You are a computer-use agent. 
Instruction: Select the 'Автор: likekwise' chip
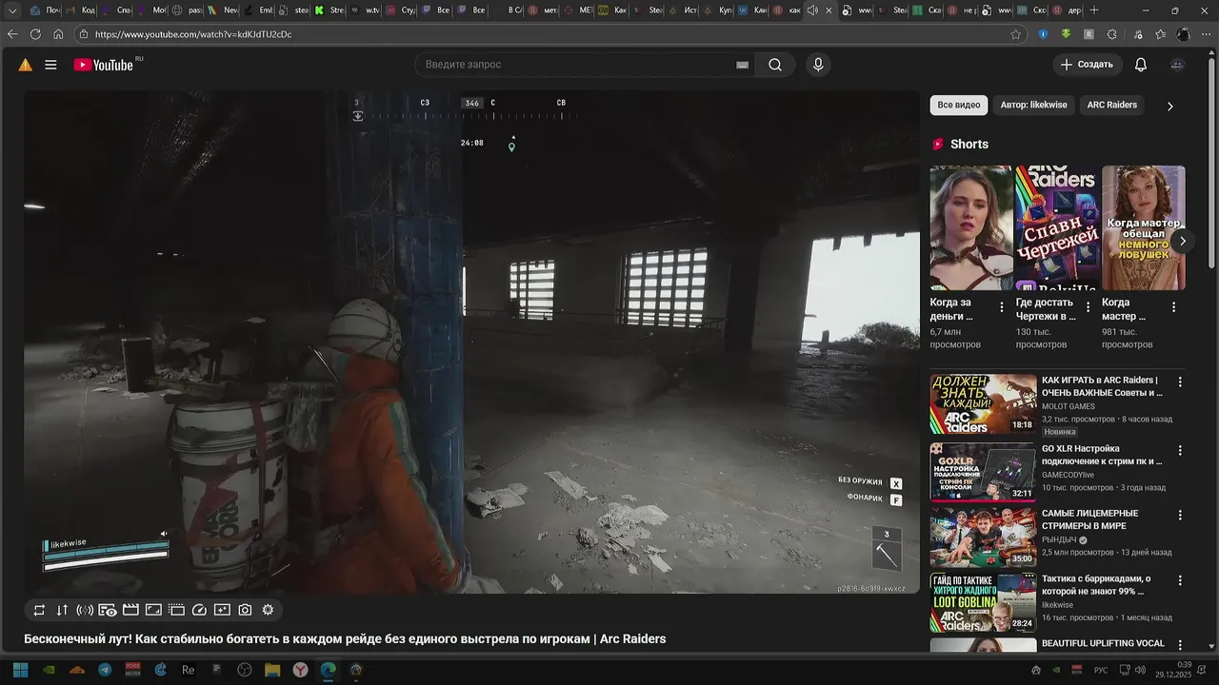point(1033,105)
